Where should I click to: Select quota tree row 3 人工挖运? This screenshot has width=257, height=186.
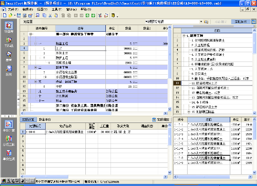[217, 45]
